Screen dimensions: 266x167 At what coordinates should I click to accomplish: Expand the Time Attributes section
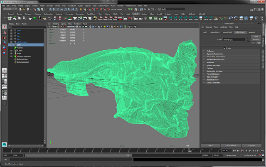(x=231, y=74)
